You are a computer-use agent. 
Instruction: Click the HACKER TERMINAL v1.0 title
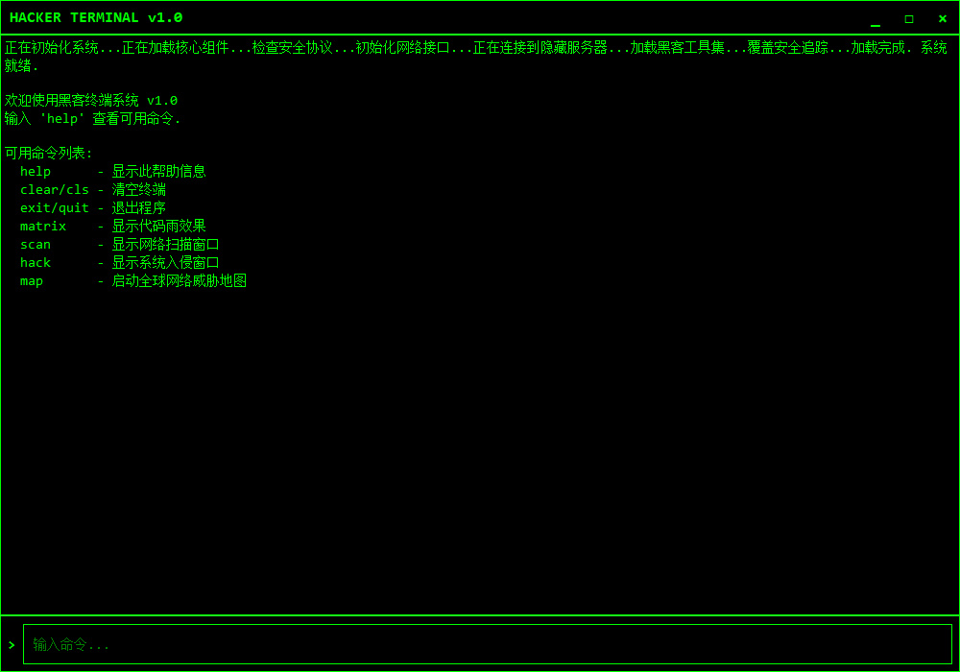coord(96,17)
